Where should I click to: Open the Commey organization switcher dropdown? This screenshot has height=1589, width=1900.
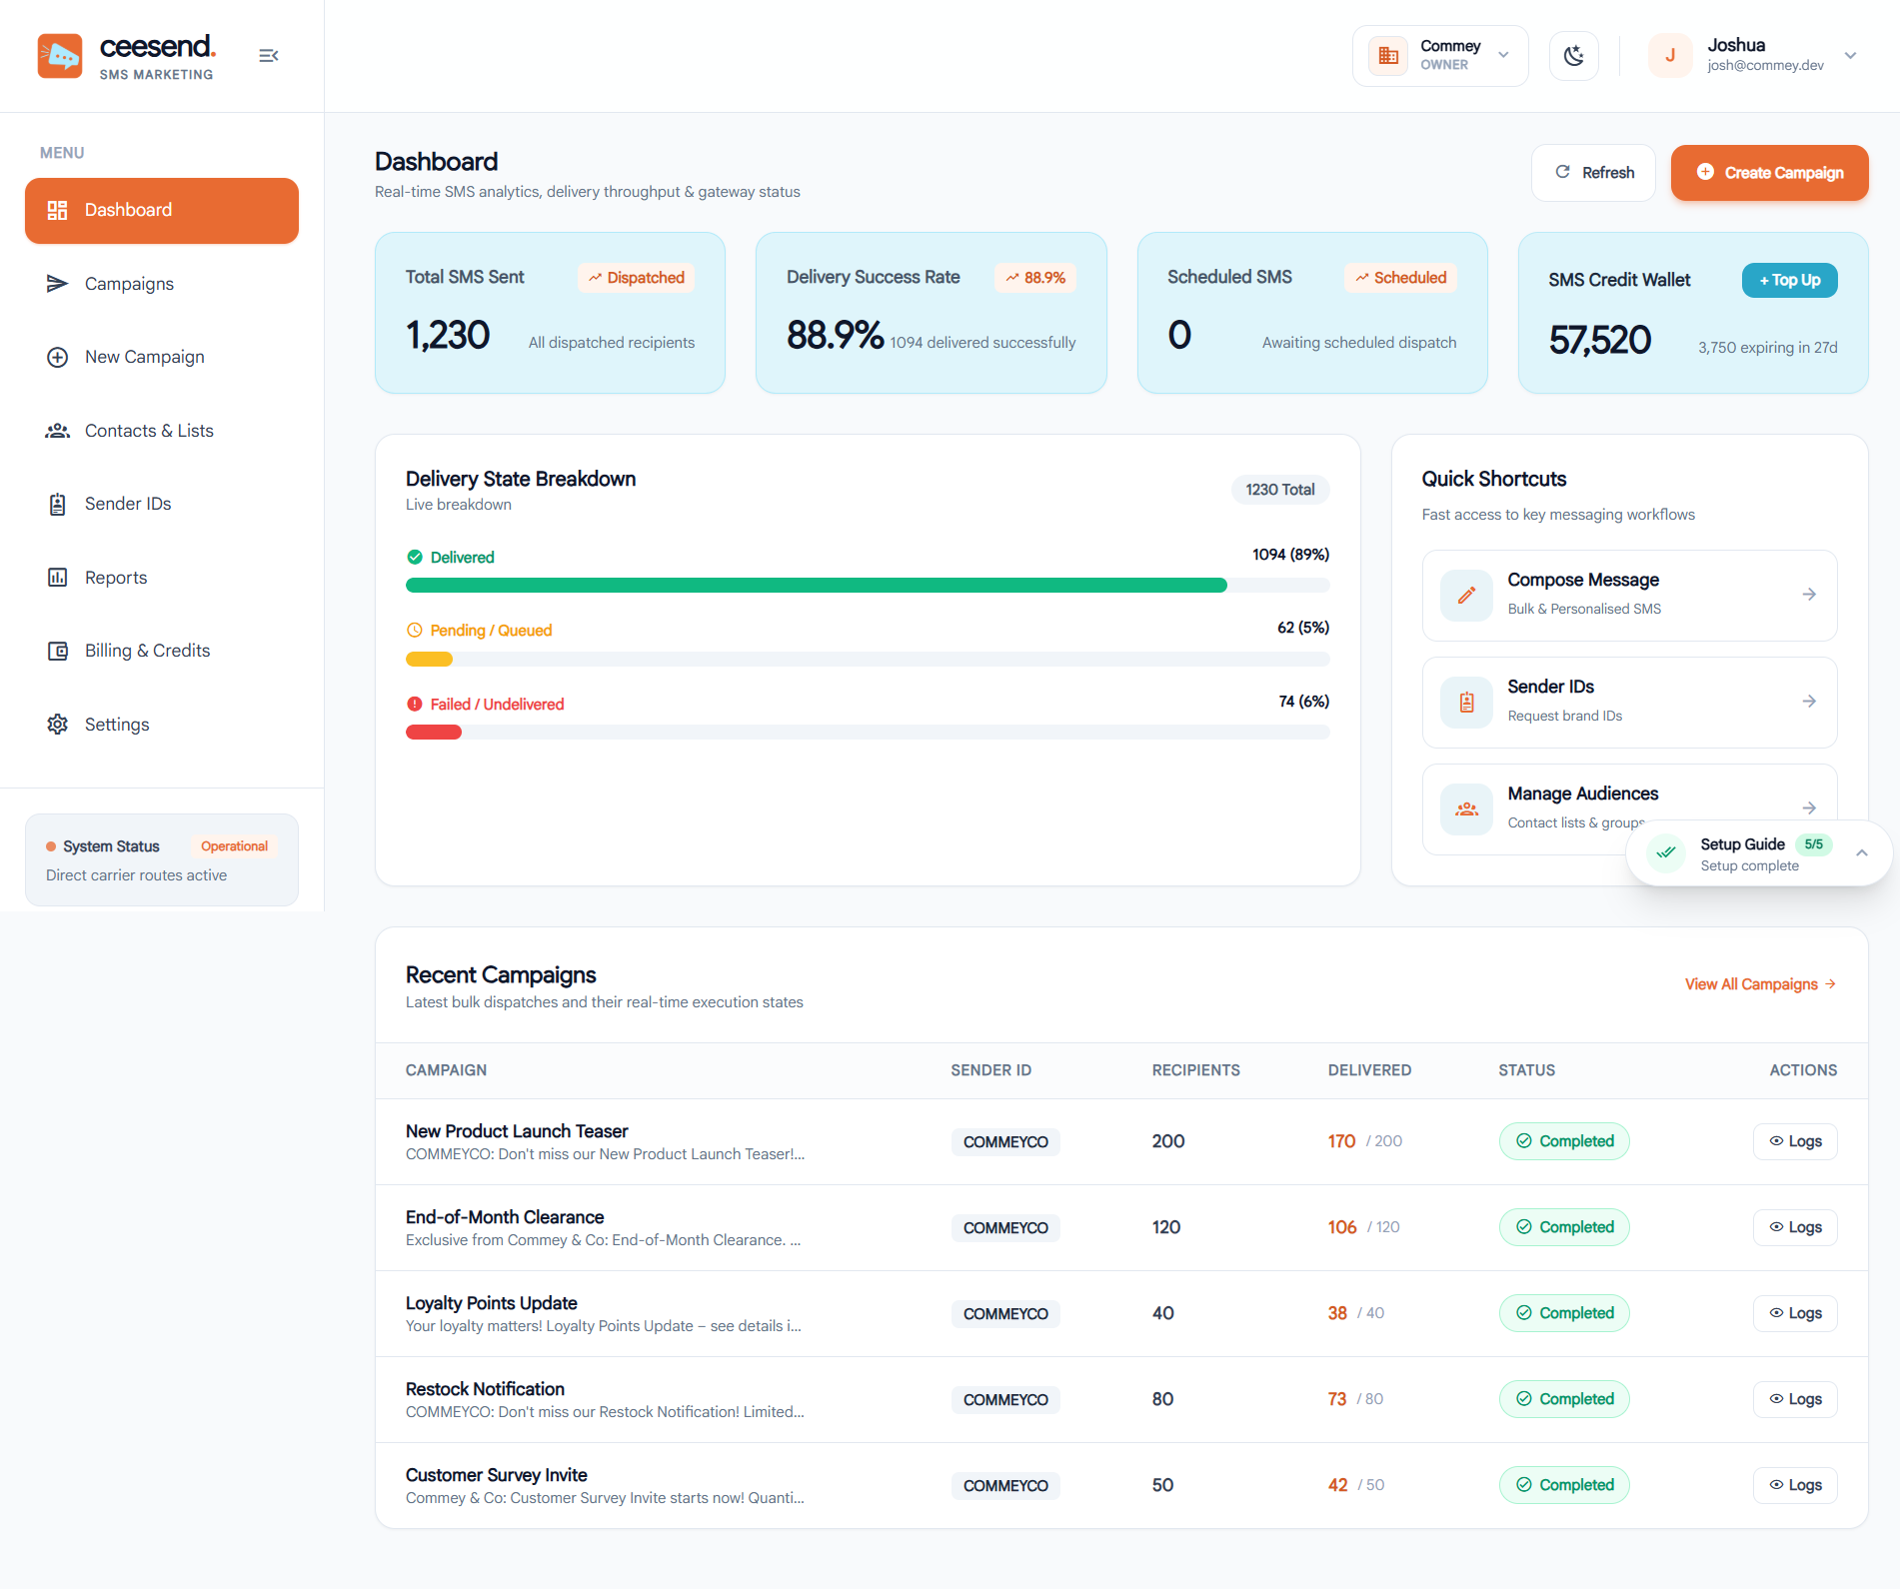click(1440, 56)
